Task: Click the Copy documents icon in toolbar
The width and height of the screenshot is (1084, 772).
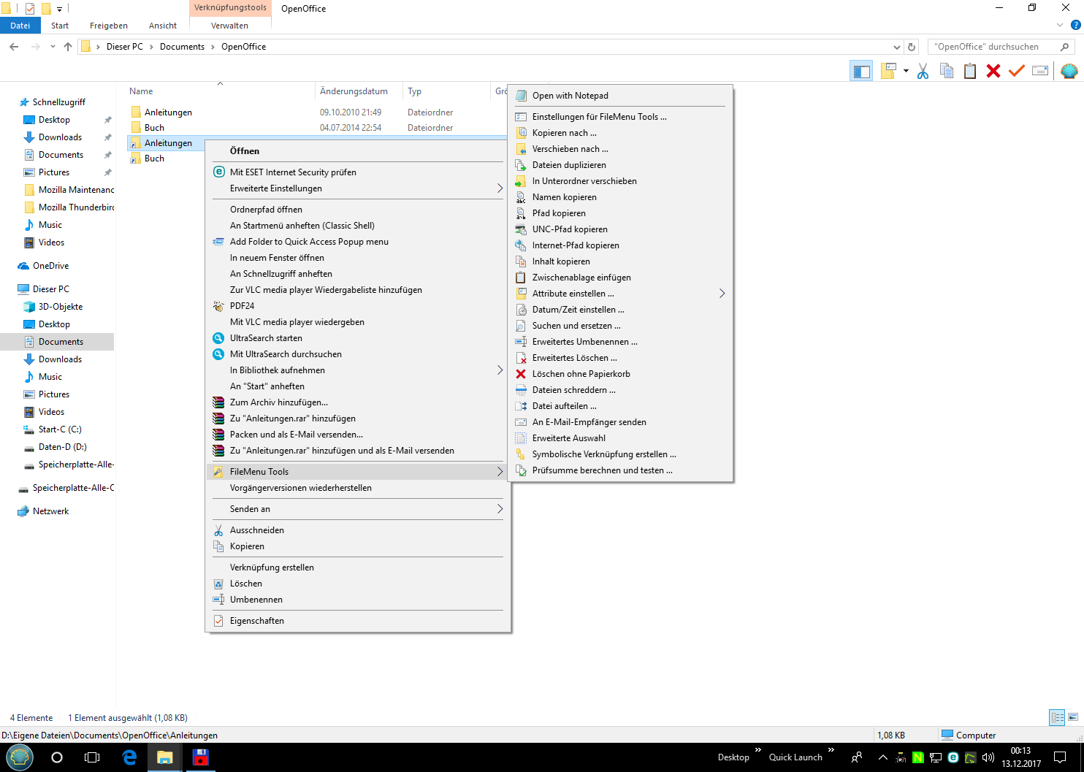Action: 946,71
